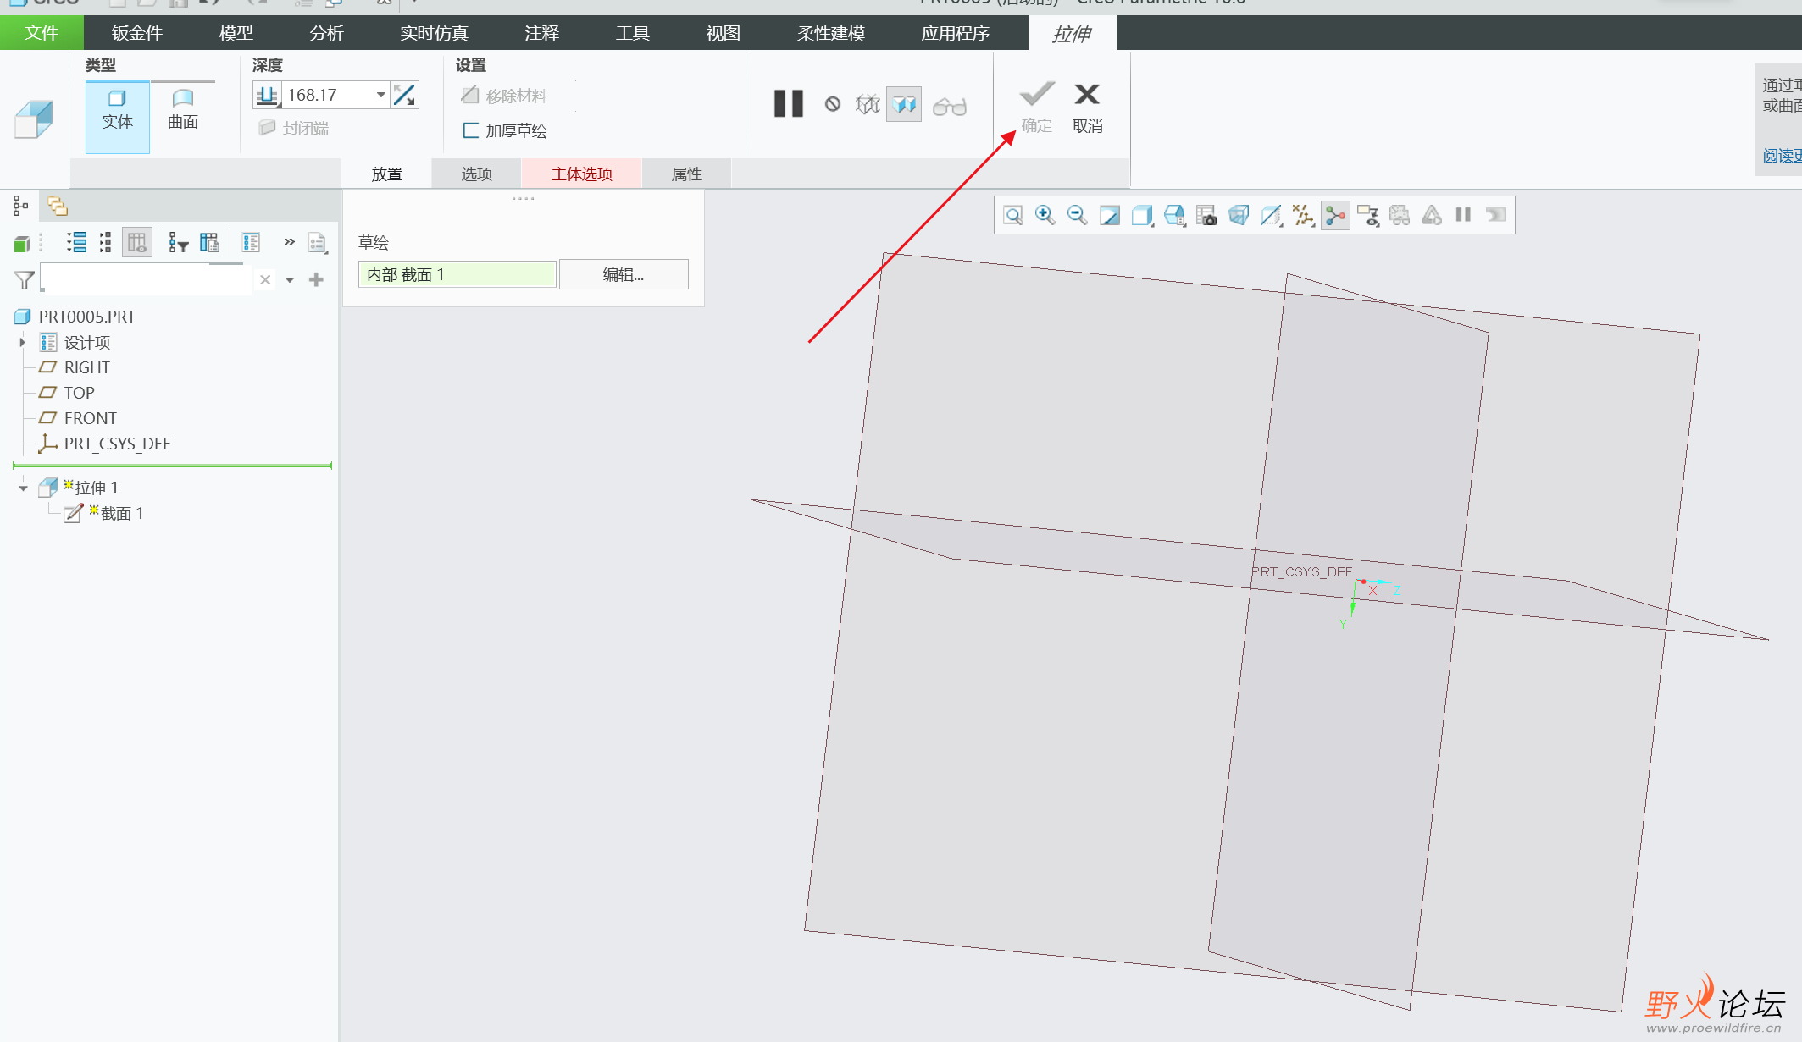
Task: Switch to the 实时仿真 ribbon tab
Action: click(434, 33)
